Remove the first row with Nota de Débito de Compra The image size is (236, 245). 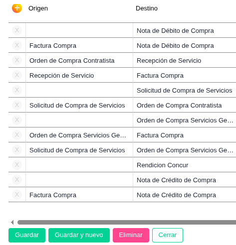coord(17,30)
